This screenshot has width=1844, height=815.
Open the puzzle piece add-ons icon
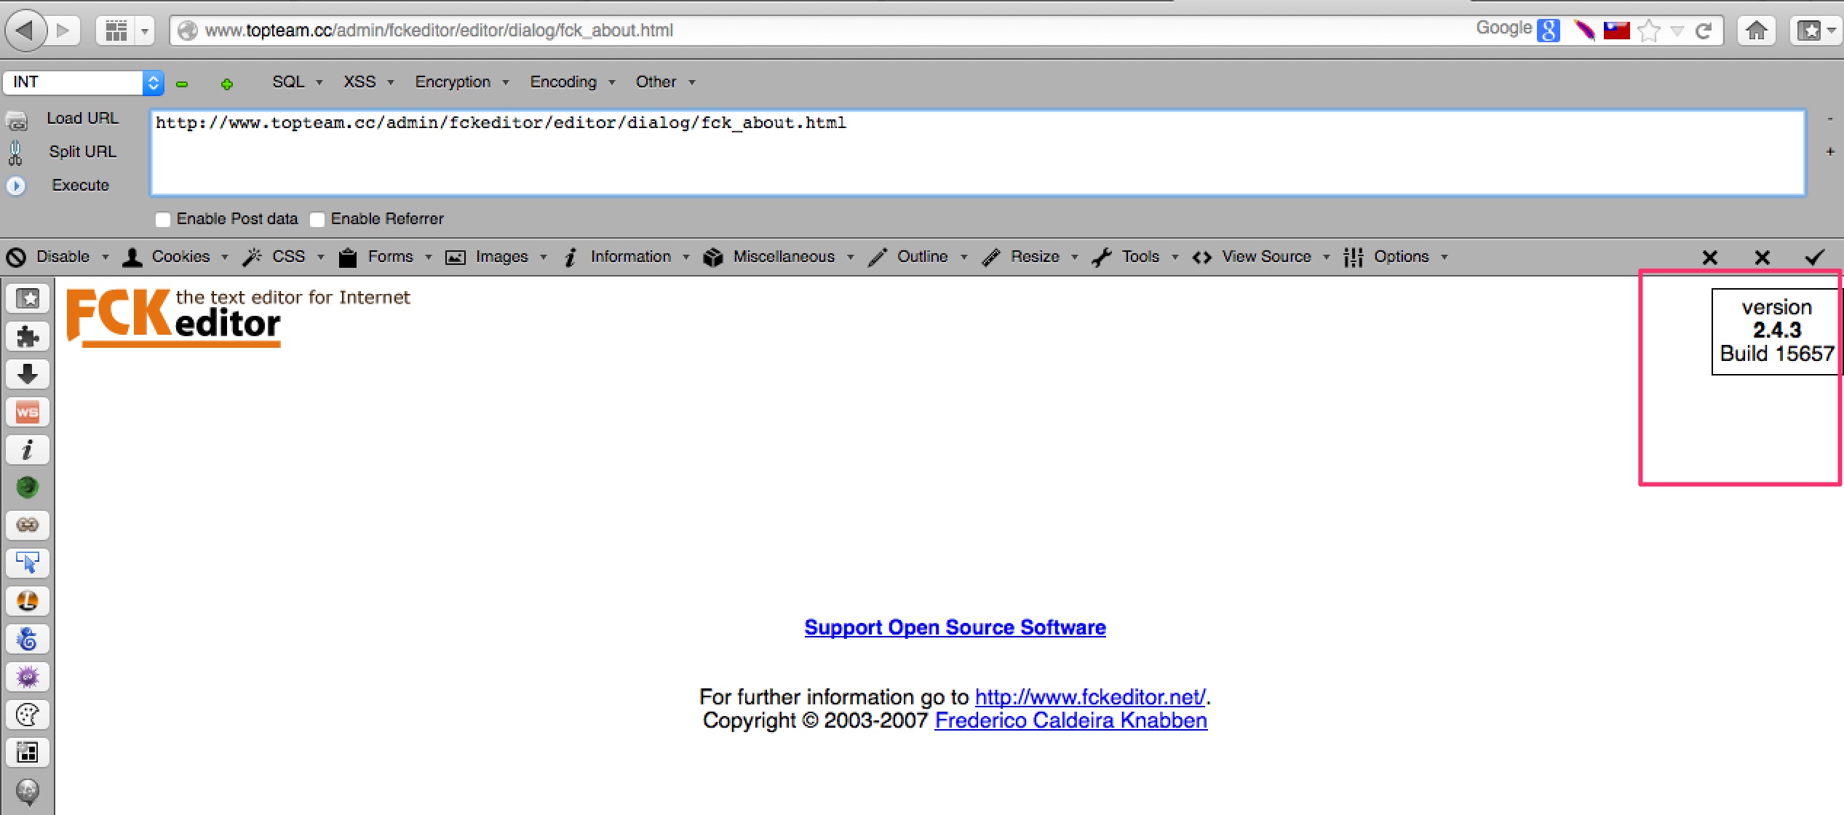coord(28,336)
